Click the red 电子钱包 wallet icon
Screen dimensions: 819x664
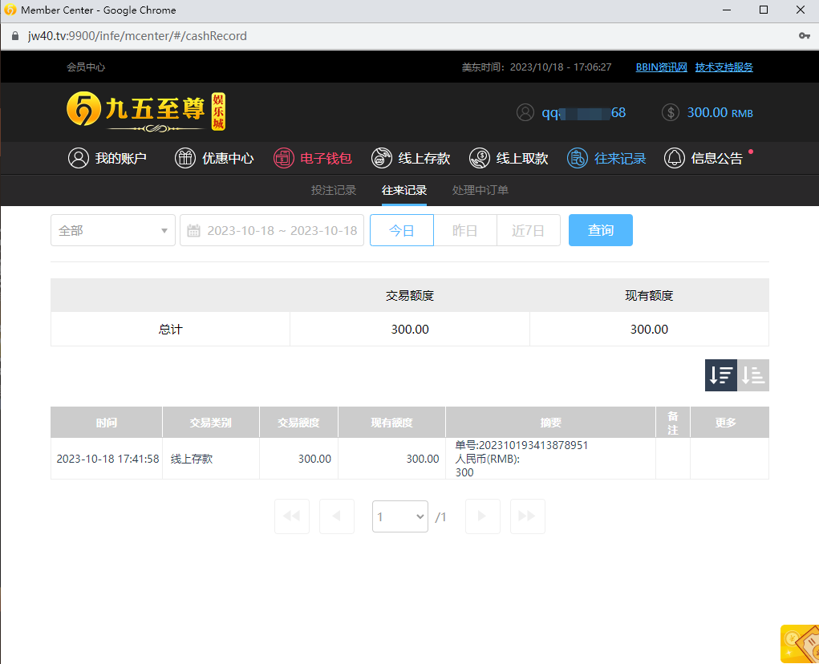pos(284,158)
